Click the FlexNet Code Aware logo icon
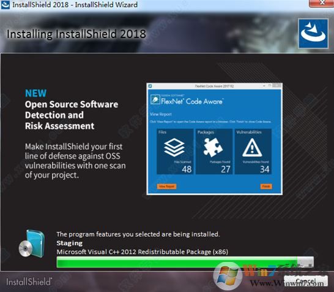This screenshot has width=334, height=292. (155, 99)
